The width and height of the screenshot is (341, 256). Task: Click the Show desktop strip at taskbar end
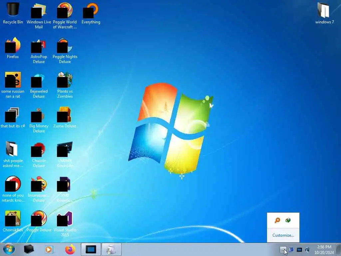pos(339,249)
